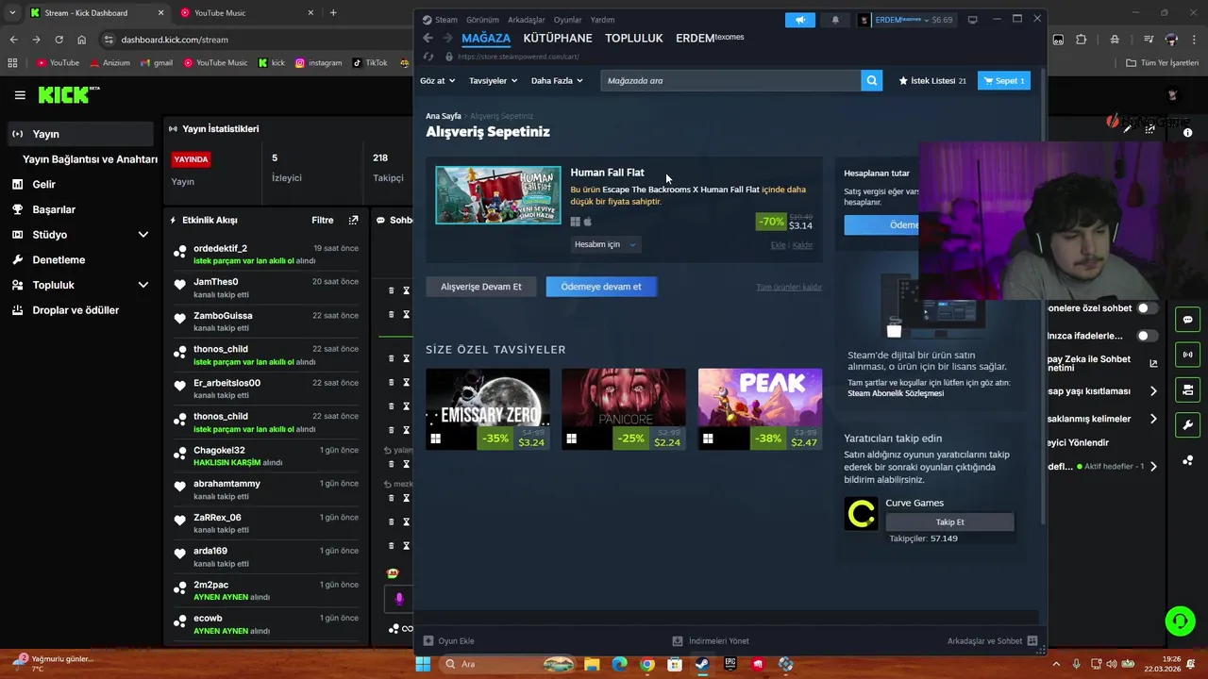Click the Mağazada ara search field
The width and height of the screenshot is (1208, 679).
(x=731, y=81)
